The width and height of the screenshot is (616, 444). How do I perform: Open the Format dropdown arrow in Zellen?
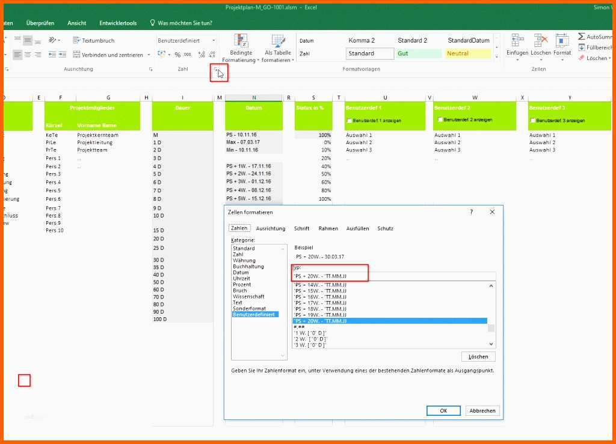[x=562, y=60]
